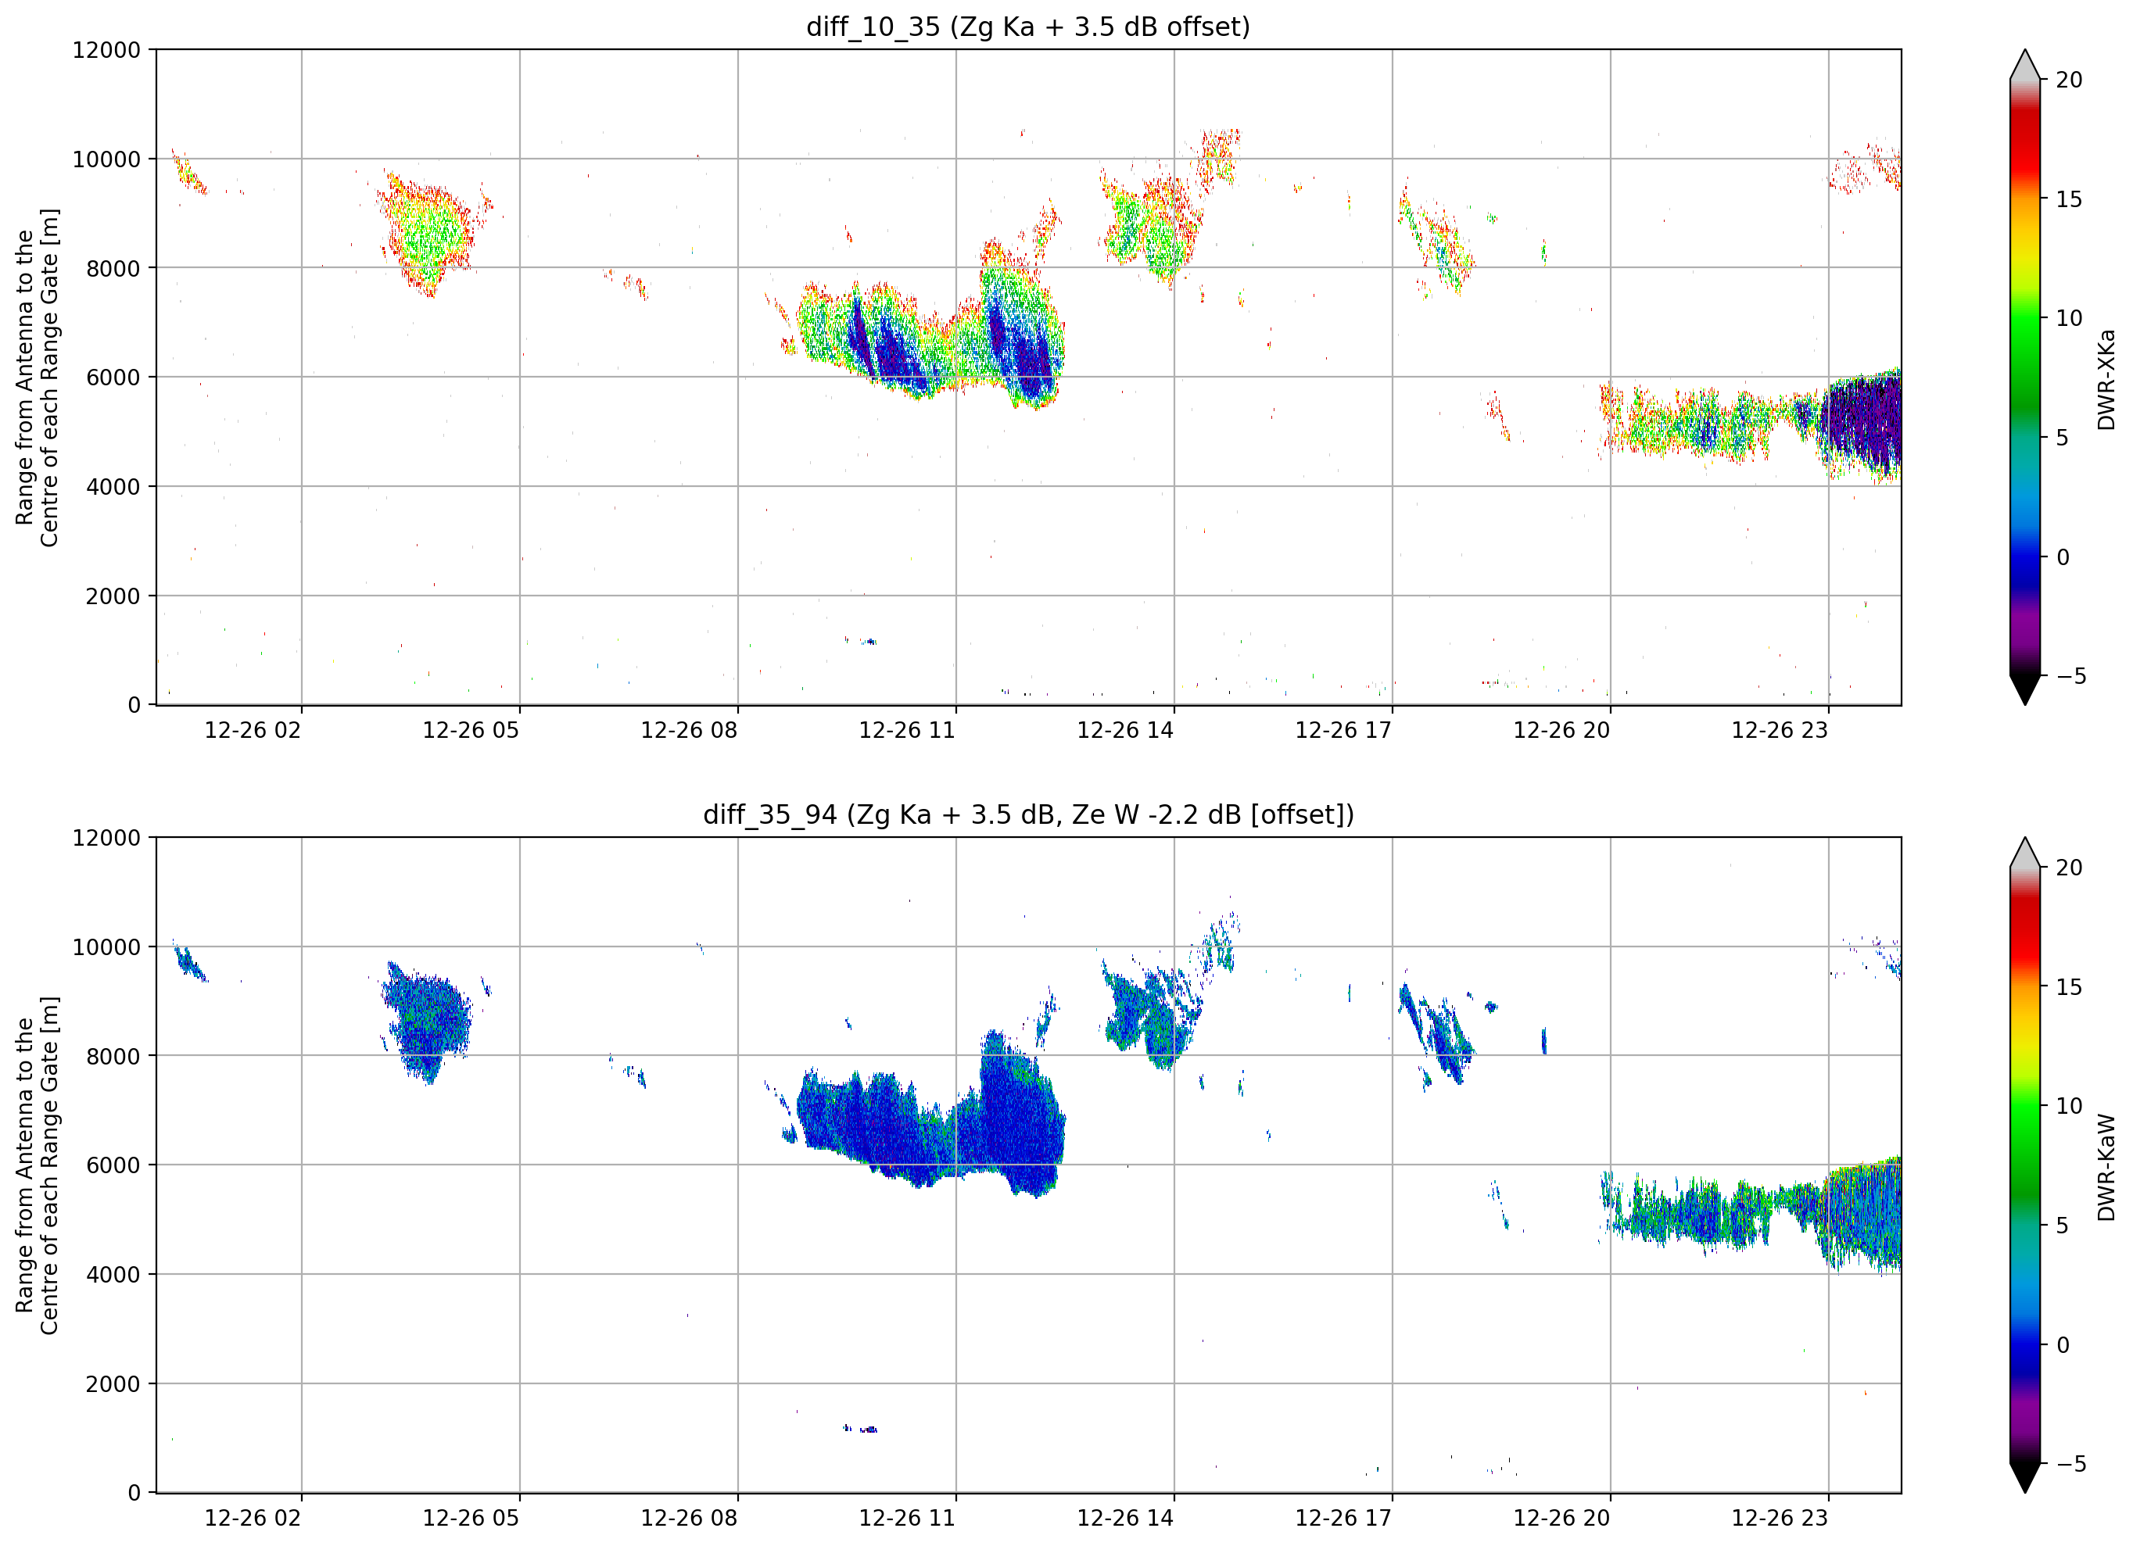Click the 12-26 02 x-tick under diff_10_35 plot
The width and height of the screenshot is (2133, 1546).
(253, 731)
